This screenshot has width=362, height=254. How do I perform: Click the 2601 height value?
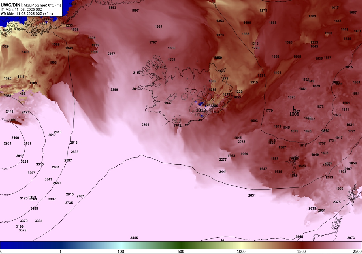[322, 210]
